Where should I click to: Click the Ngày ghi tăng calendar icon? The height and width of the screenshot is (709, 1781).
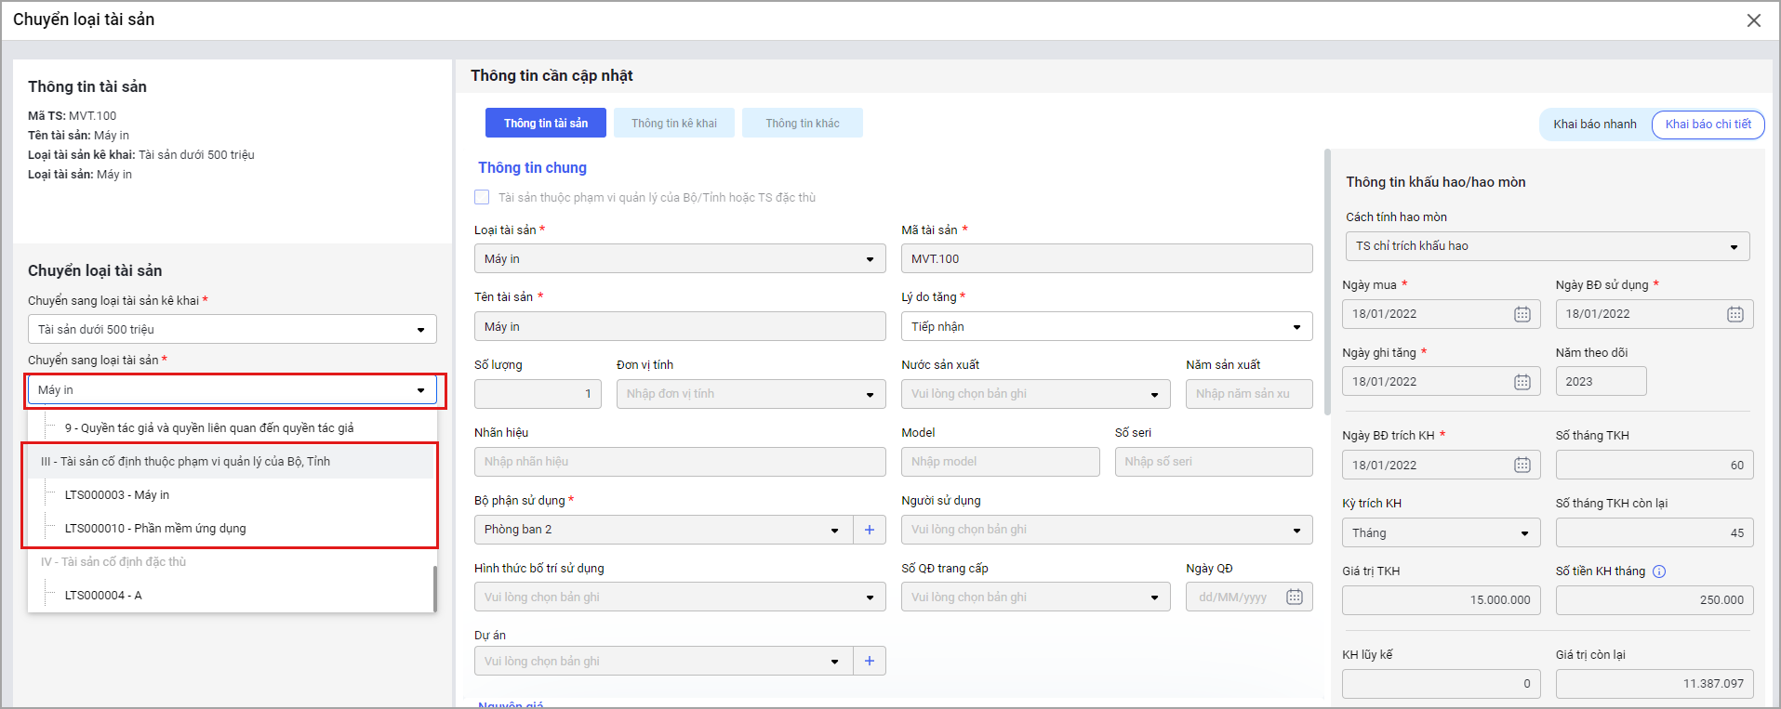point(1522,382)
